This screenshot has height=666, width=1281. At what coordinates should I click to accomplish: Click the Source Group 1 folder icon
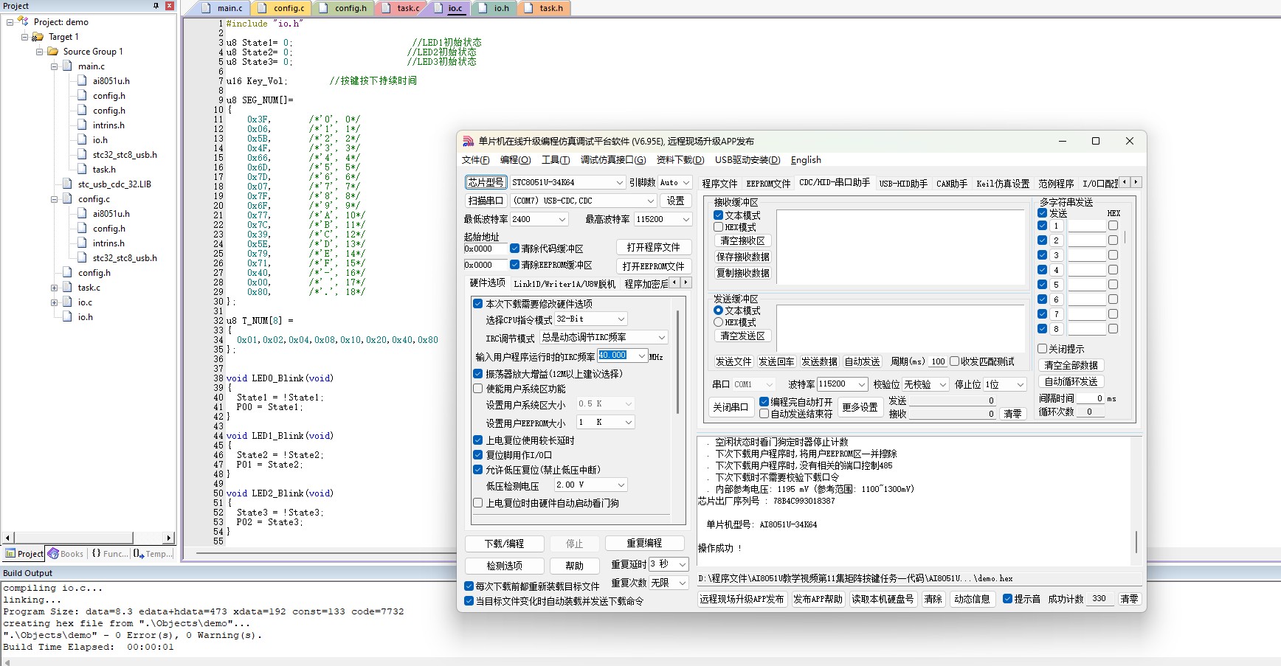click(53, 52)
